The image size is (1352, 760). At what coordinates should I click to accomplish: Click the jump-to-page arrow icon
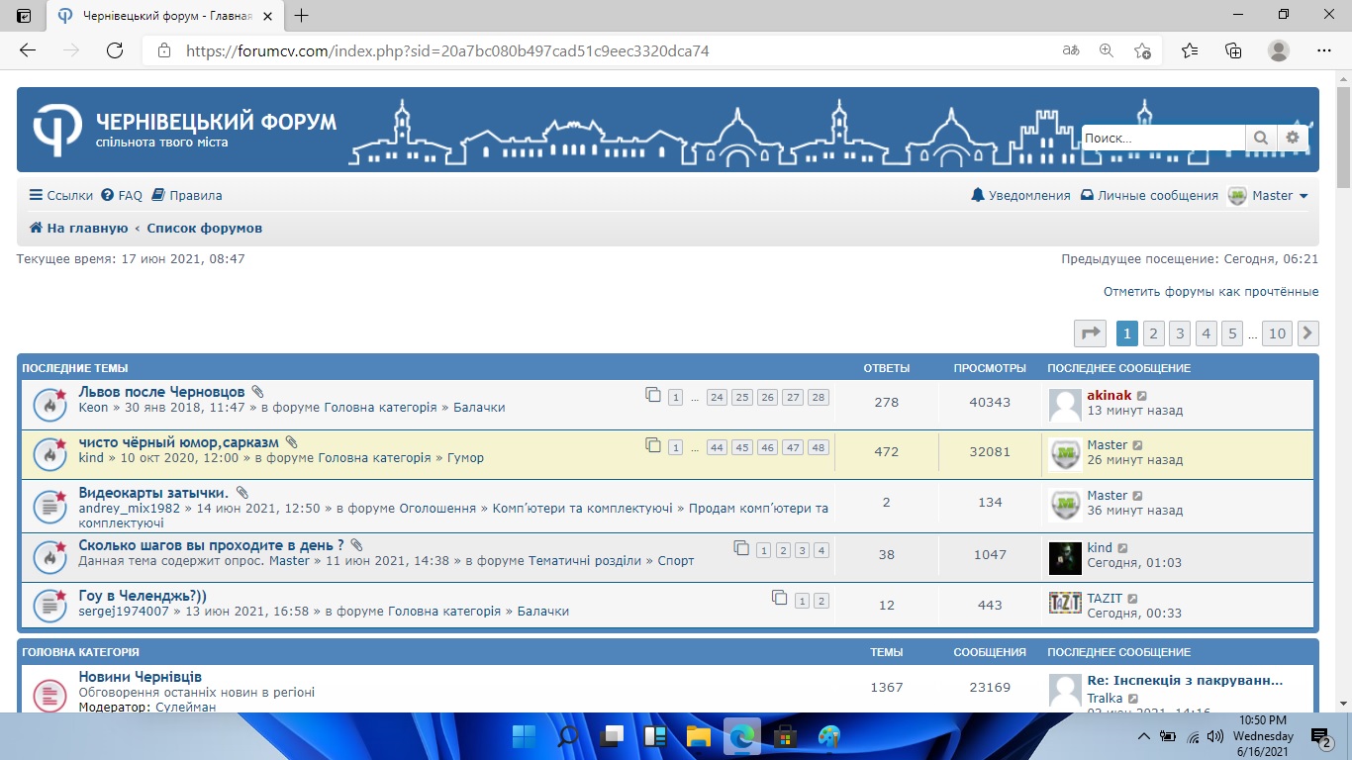coord(1090,333)
